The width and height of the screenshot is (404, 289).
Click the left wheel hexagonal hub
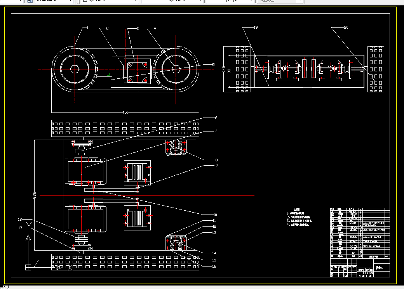(75, 69)
